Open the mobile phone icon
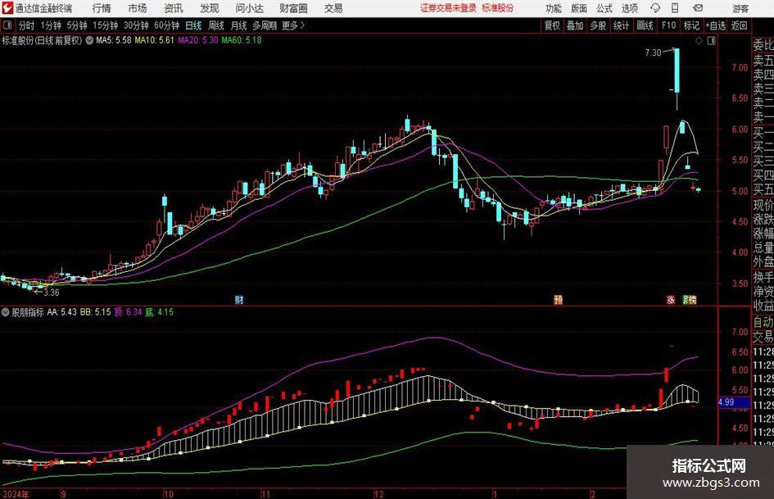Image resolution: width=774 pixels, height=499 pixels. pos(675,8)
